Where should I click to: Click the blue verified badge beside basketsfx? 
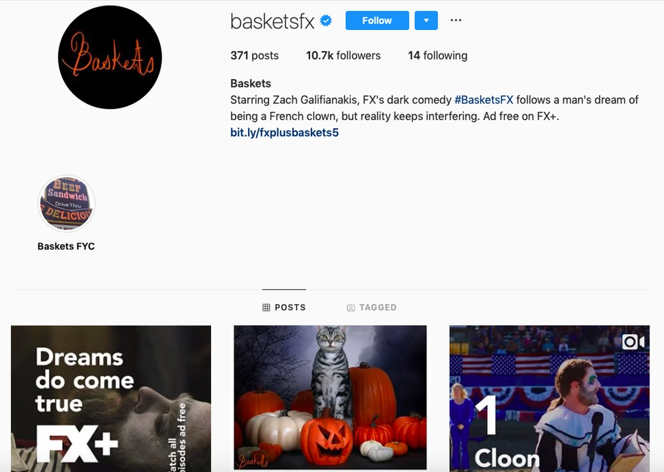(x=326, y=21)
